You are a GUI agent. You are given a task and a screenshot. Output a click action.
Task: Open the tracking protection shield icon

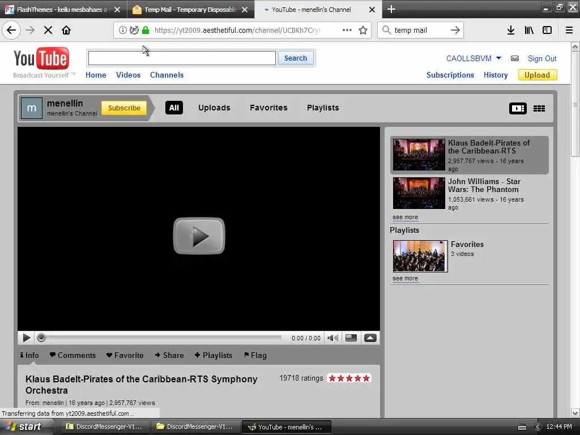click(134, 30)
